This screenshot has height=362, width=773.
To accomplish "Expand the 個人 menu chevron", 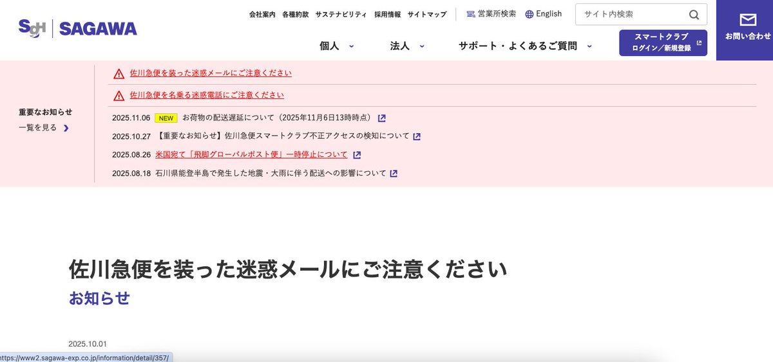I will point(352,46).
